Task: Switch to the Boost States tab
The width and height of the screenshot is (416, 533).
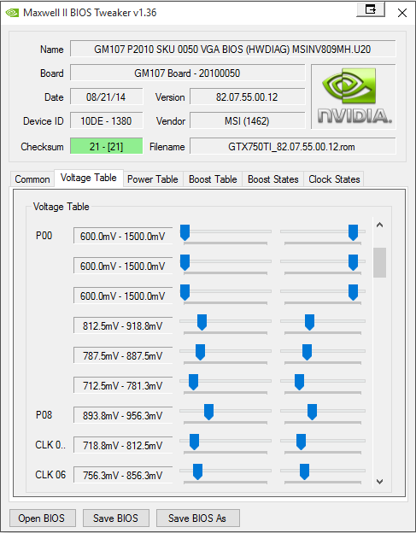Action: point(272,179)
